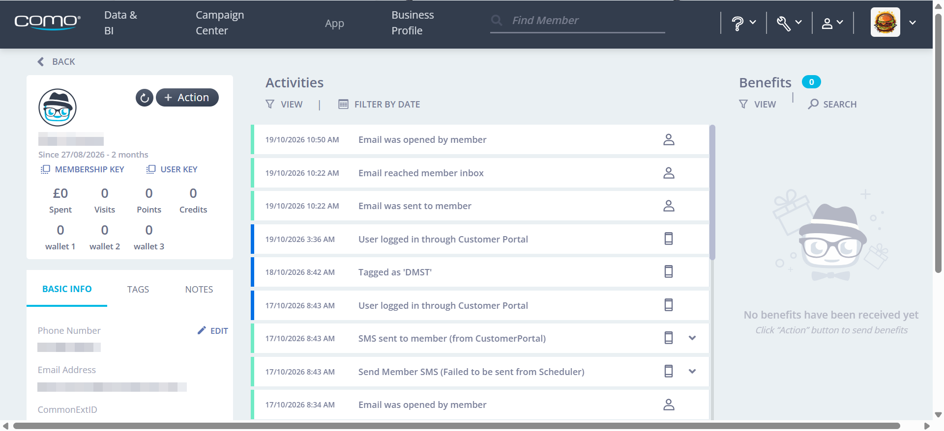
Task: Switch to the BASIC INFO tab
Action: click(x=67, y=289)
